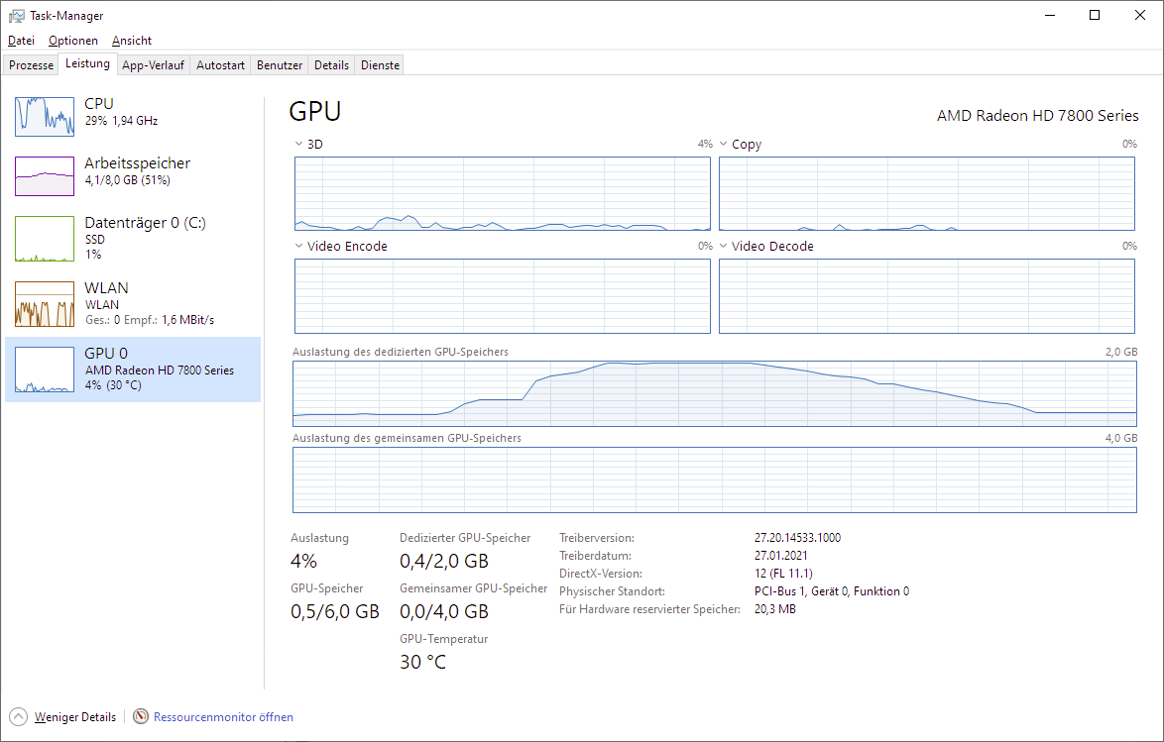
Task: Select the Leistung tab
Action: [x=87, y=63]
